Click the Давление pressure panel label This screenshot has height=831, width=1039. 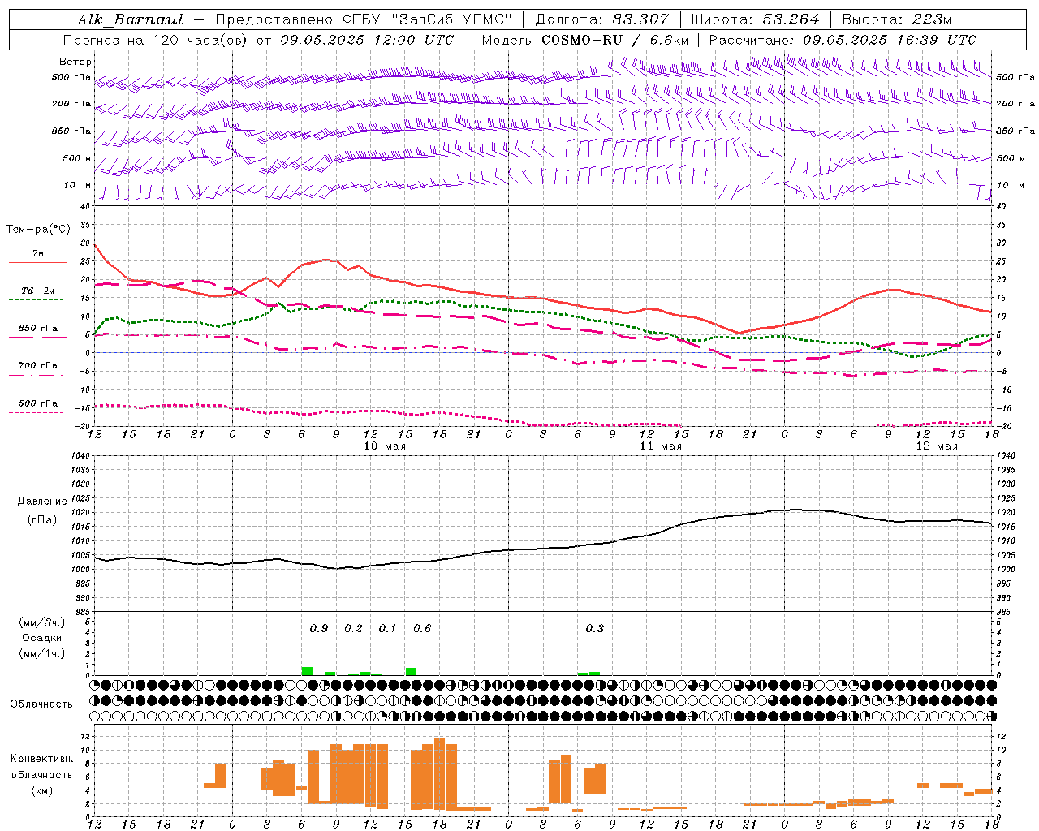(x=42, y=502)
